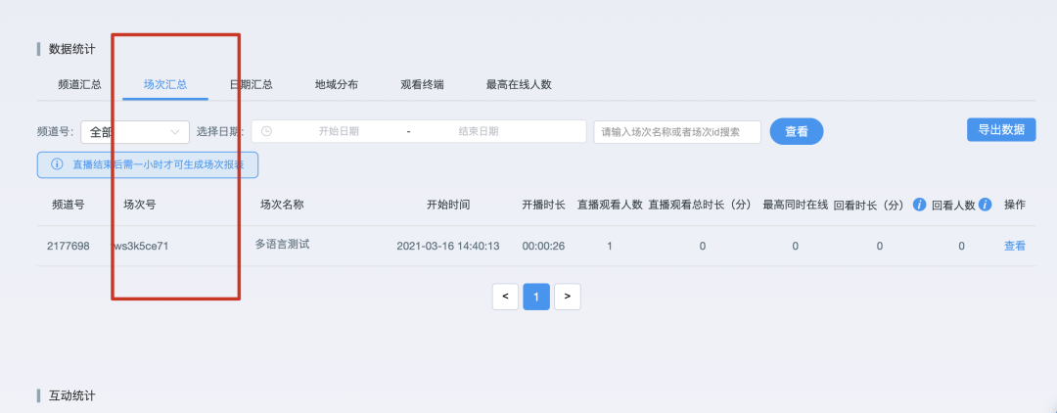
Task: Select the 场次汇总 tab
Action: [x=165, y=84]
